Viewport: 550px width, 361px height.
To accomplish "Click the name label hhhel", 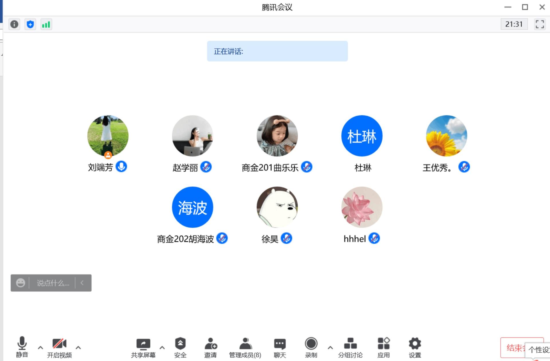I will coord(355,239).
